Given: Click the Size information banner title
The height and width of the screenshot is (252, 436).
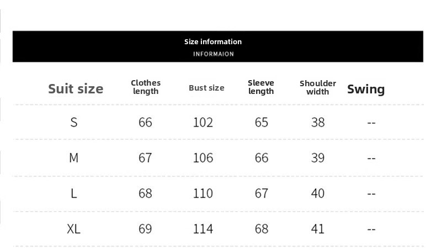Looking at the screenshot, I should [213, 42].
